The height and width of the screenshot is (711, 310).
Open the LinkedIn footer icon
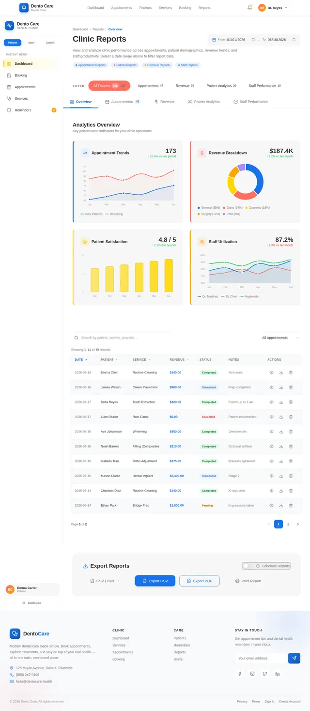(x=278, y=674)
